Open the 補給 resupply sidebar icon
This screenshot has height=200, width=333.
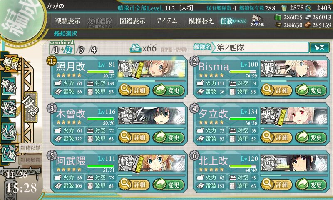tap(9, 86)
